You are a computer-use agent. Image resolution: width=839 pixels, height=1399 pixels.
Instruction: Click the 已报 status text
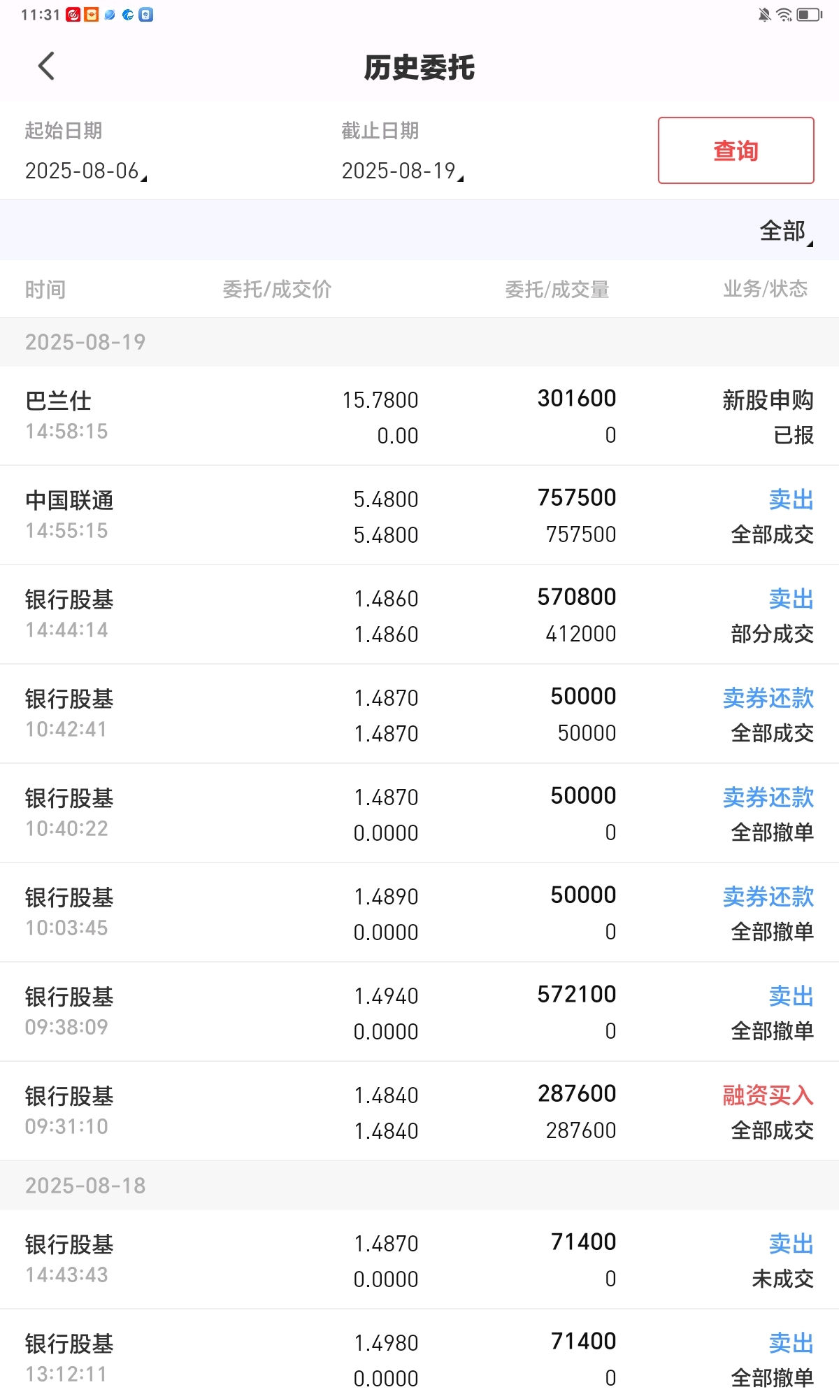click(794, 435)
